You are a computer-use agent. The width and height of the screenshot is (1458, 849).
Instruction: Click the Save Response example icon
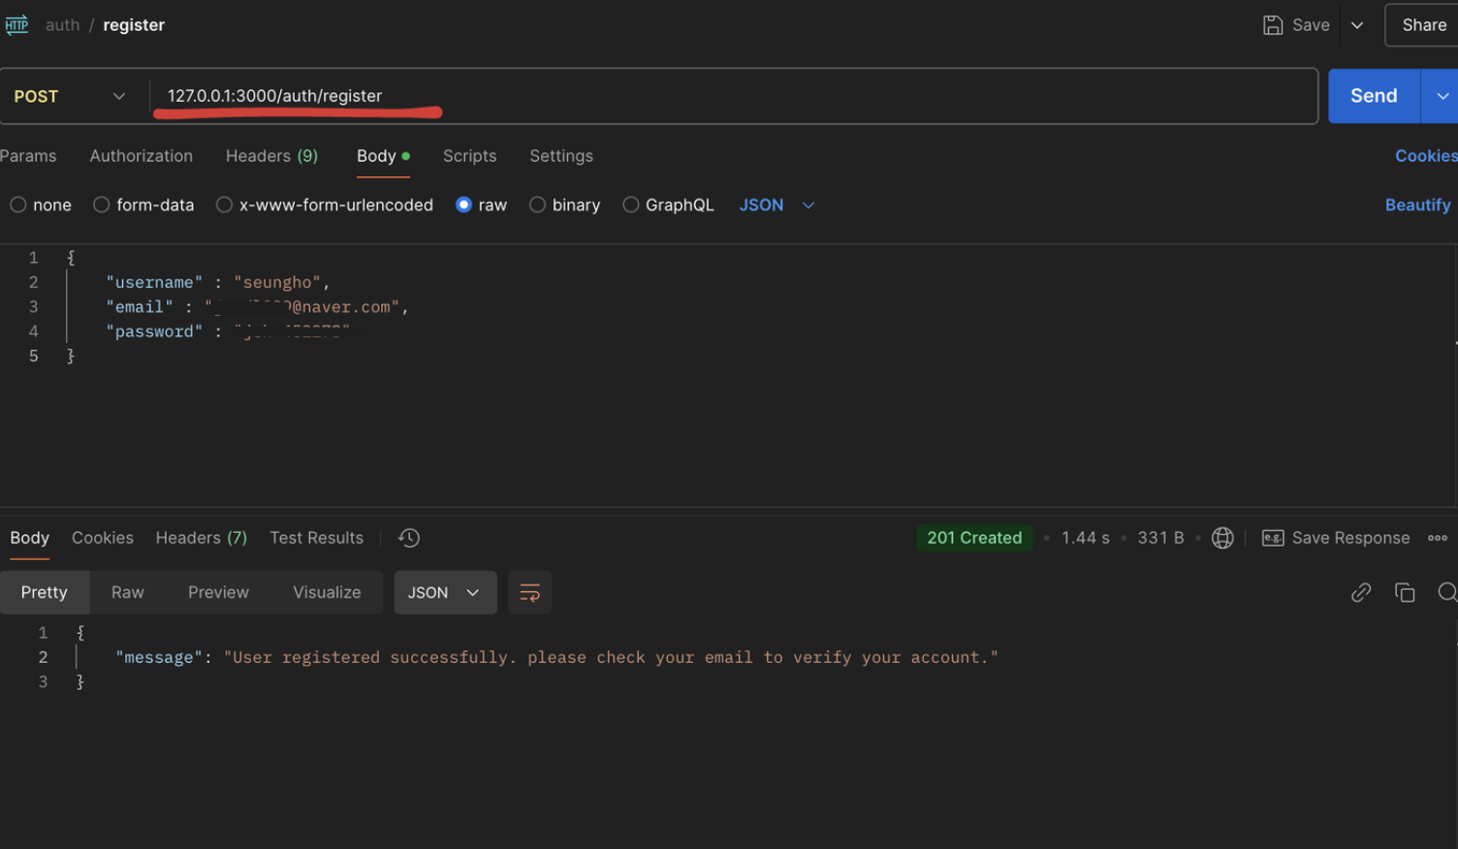(x=1273, y=538)
